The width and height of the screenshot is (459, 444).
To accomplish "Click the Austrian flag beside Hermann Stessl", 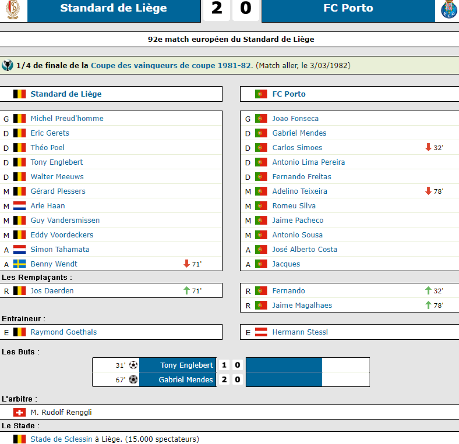I will pos(261,332).
